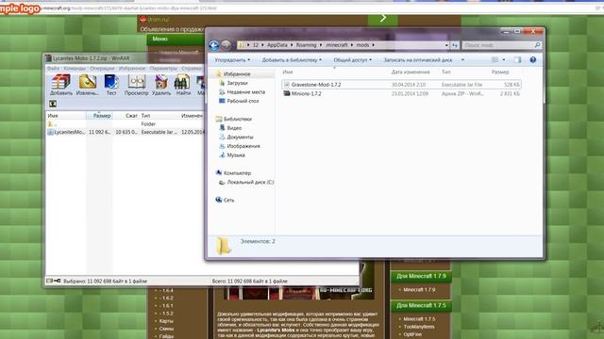Open the Параметры menu in WinRAR

(x=163, y=68)
